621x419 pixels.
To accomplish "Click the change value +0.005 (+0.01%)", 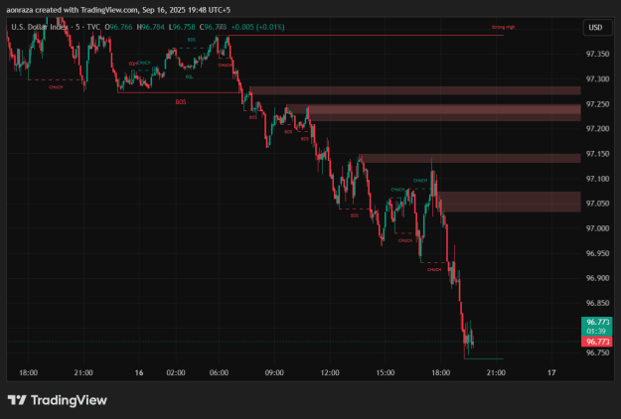I will (257, 27).
